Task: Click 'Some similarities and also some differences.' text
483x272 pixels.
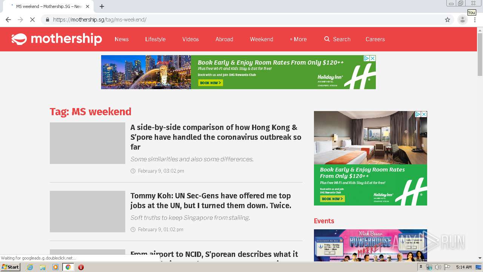Action: pyautogui.click(x=192, y=159)
